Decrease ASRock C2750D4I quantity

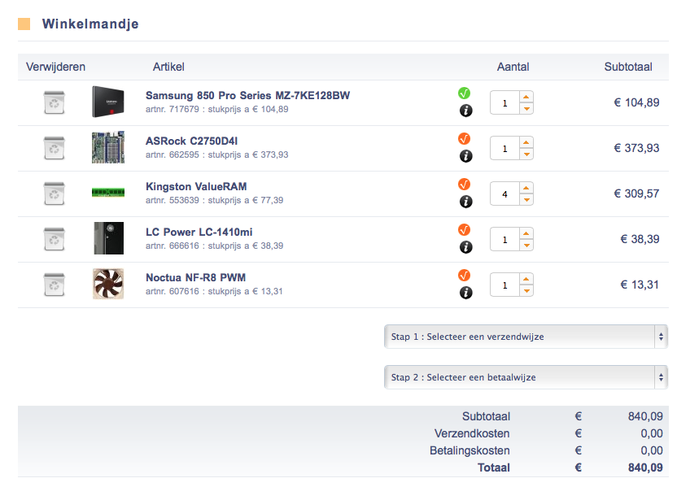point(526,154)
